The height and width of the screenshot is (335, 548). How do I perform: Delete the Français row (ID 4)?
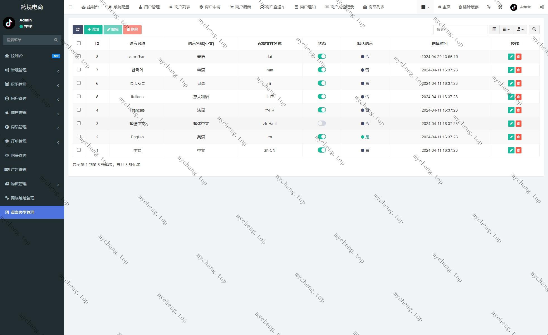click(518, 110)
